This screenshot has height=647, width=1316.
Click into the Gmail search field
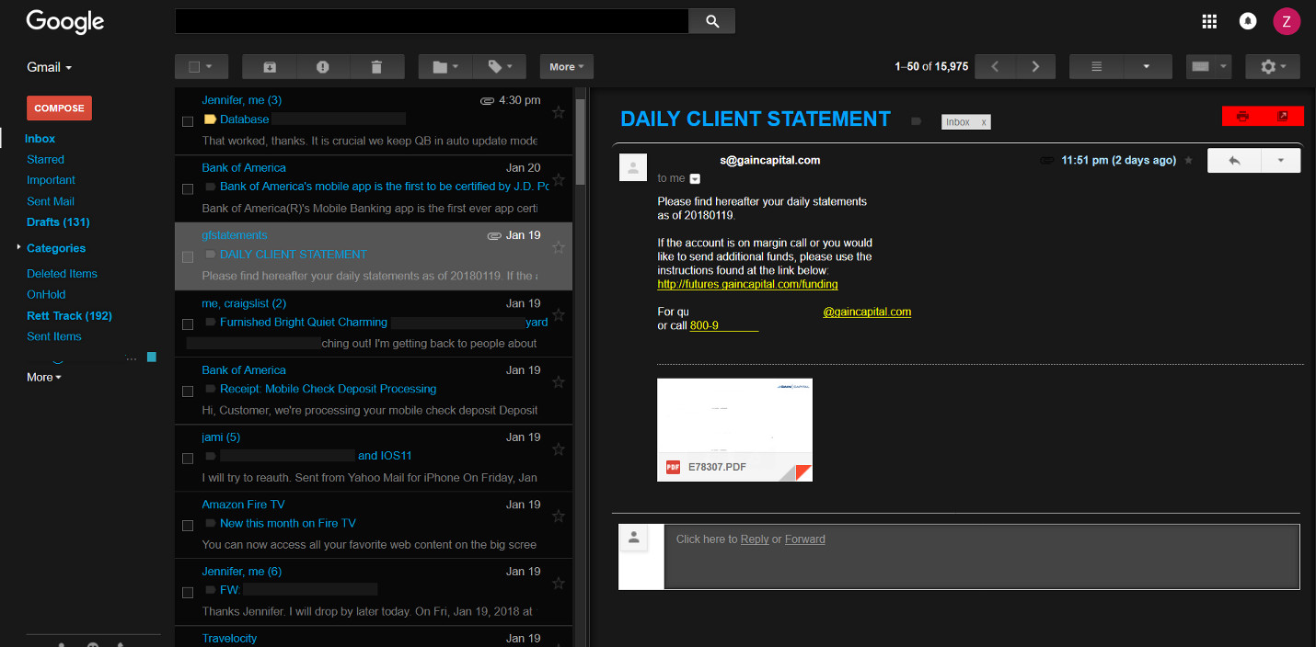pos(432,21)
